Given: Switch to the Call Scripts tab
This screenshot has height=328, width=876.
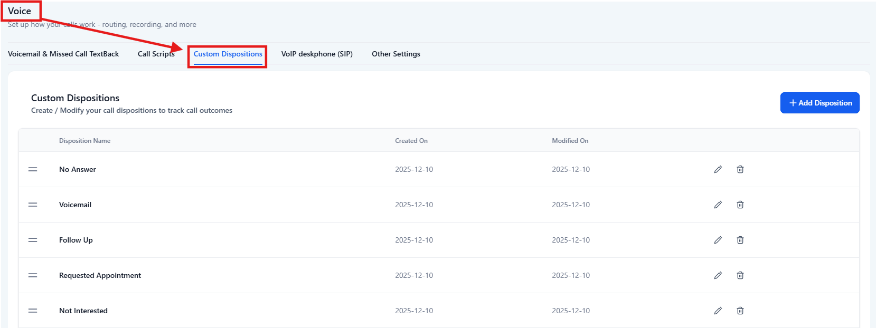Looking at the screenshot, I should (x=156, y=54).
